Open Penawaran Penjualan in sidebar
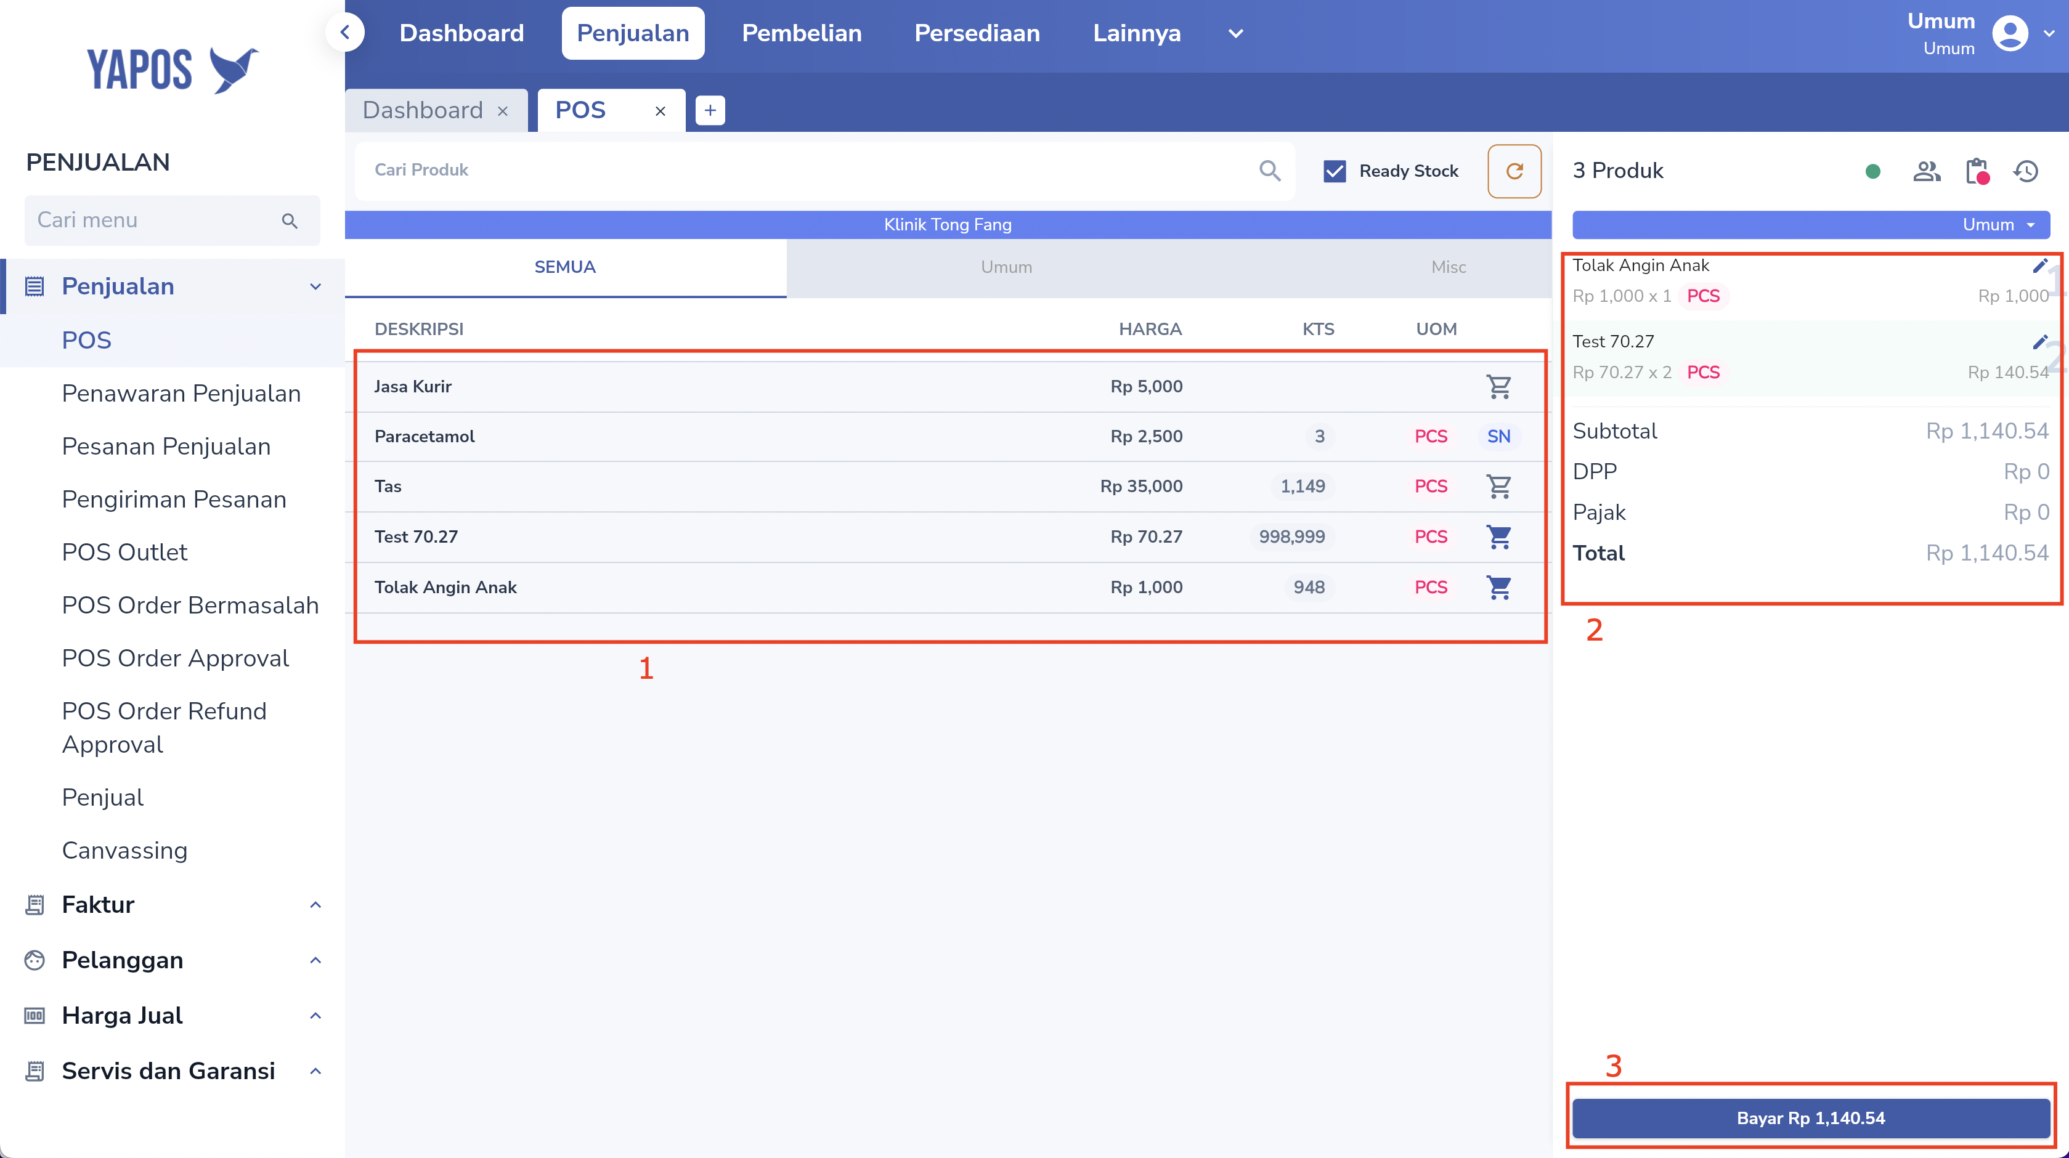 [182, 394]
